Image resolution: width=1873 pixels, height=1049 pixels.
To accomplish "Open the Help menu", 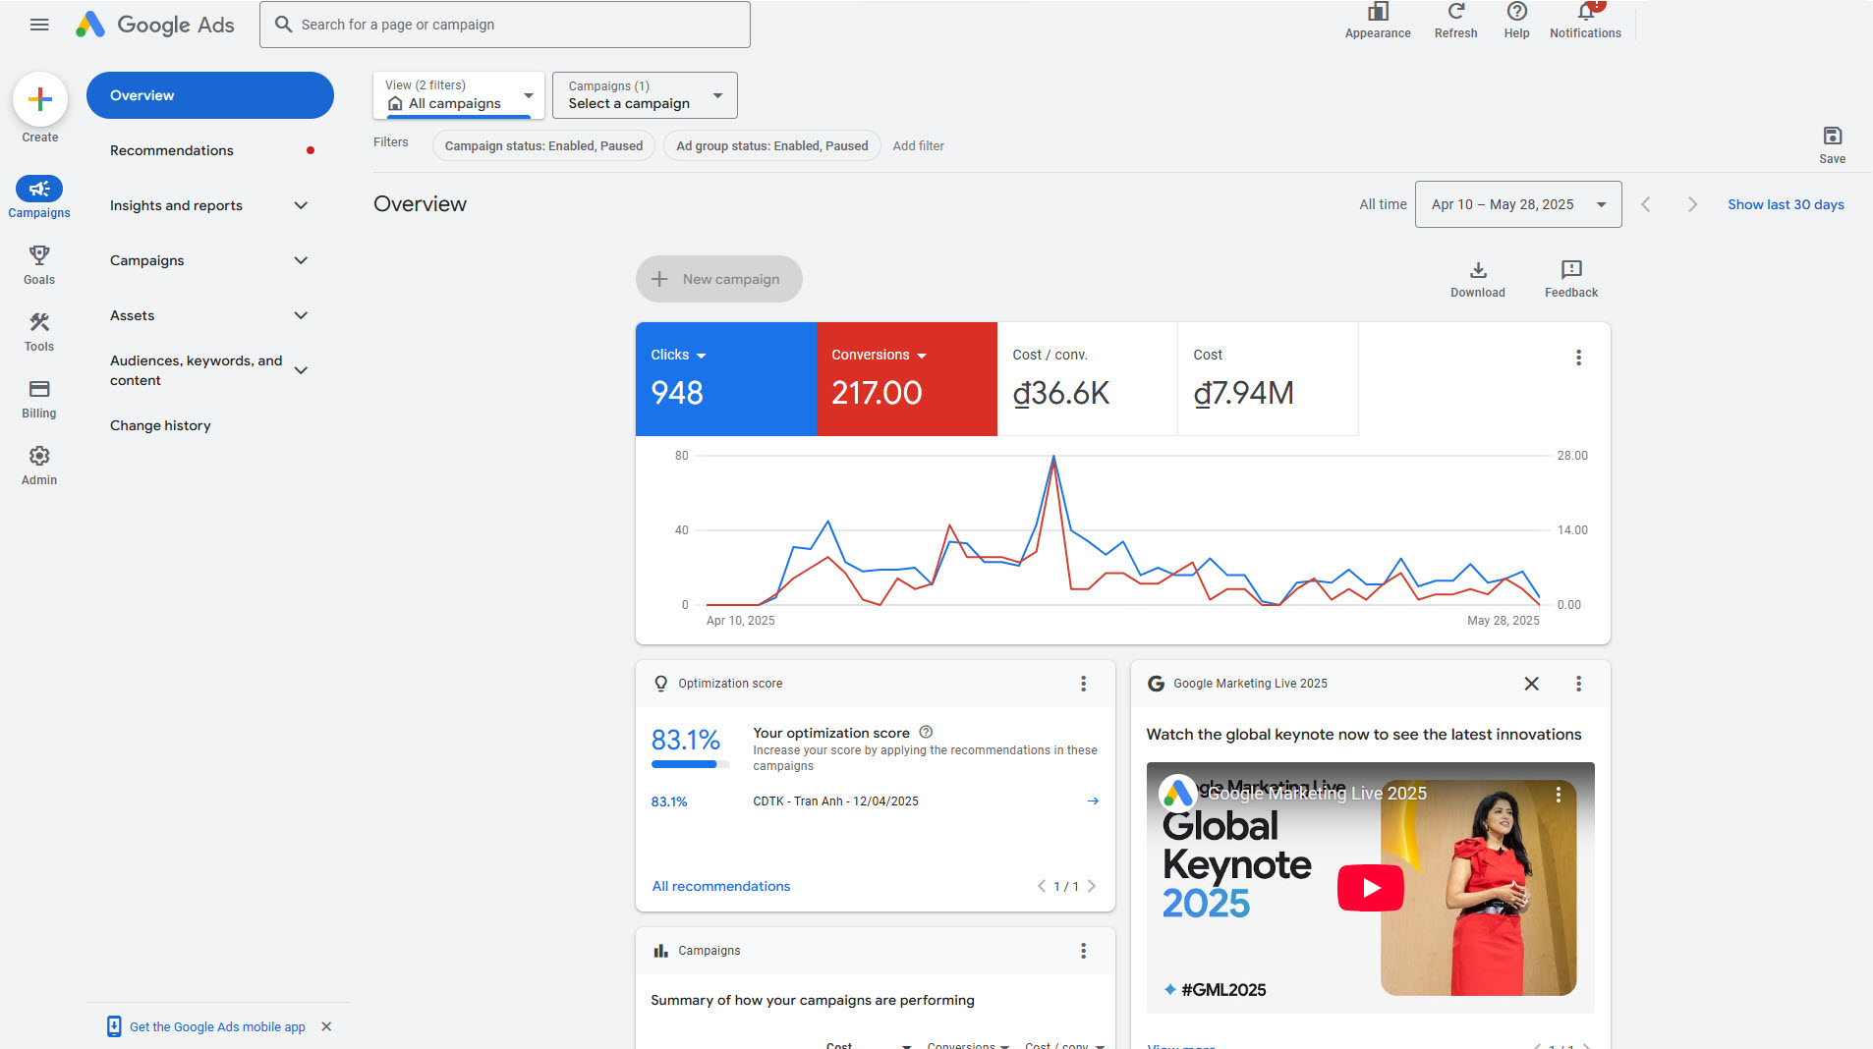I will [x=1516, y=21].
